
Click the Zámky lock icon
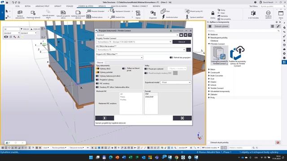point(213,13)
